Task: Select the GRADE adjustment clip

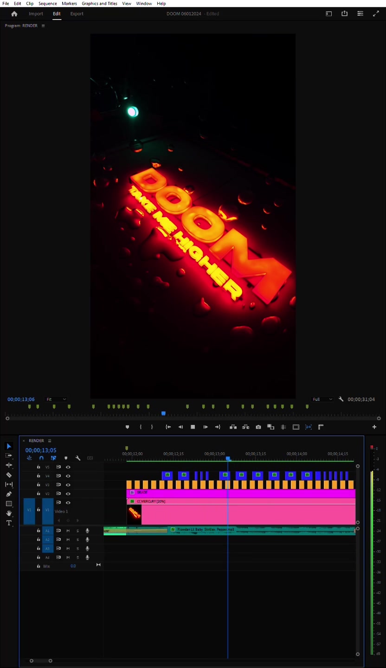Action: (x=241, y=494)
